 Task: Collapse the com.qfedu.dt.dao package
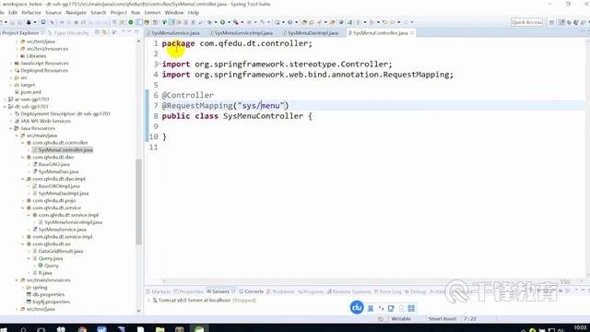22,158
